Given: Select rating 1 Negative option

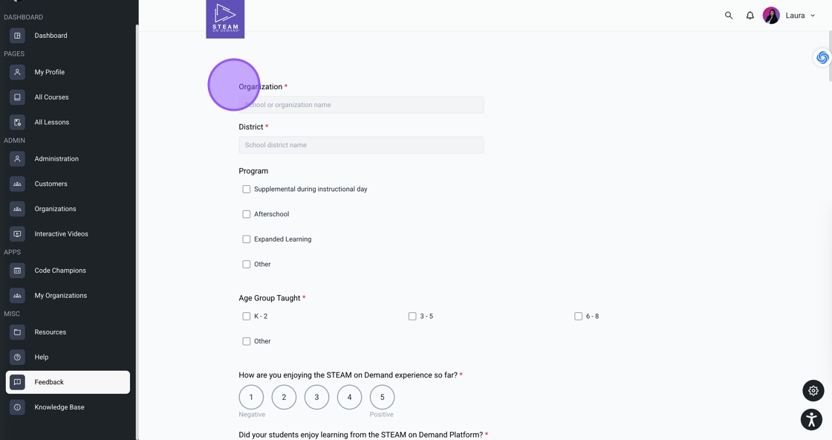Looking at the screenshot, I should [251, 397].
